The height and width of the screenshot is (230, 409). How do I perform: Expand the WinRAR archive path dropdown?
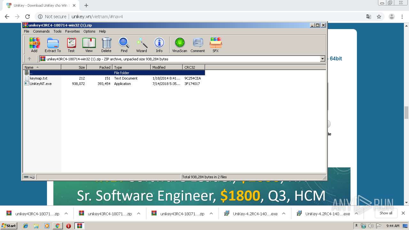[x=322, y=59]
